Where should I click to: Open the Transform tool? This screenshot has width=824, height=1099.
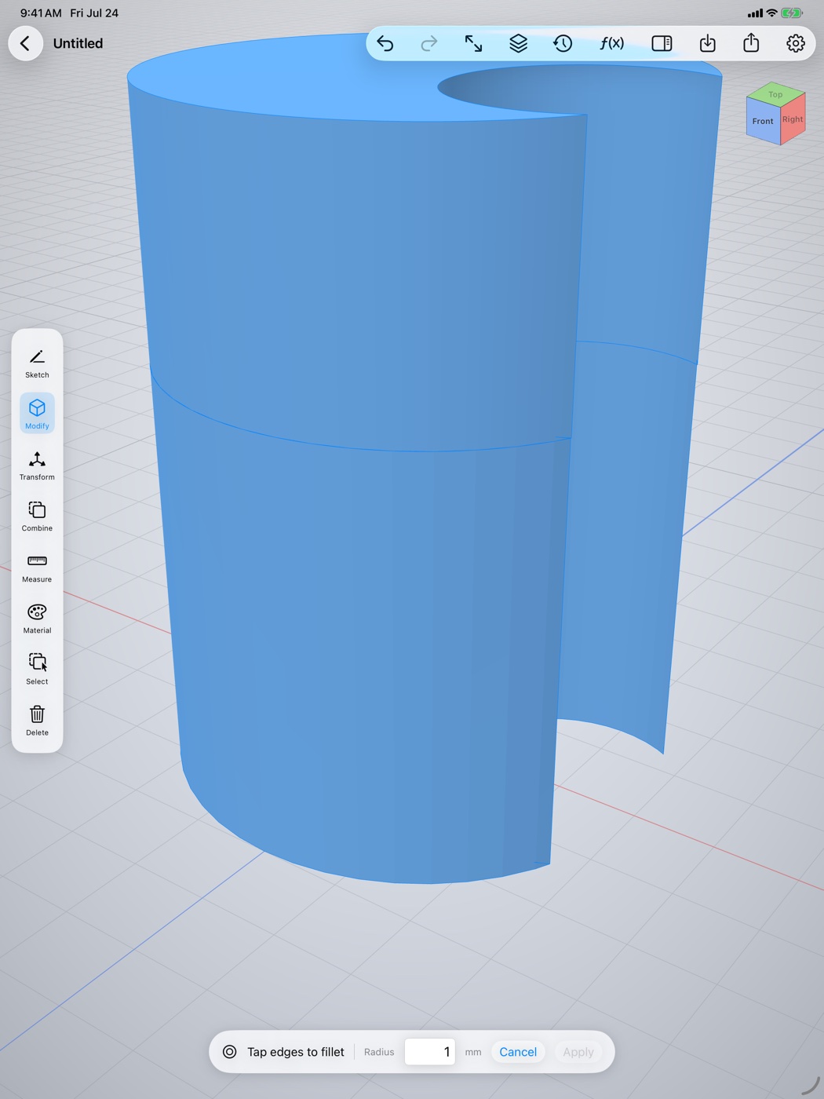click(x=37, y=466)
